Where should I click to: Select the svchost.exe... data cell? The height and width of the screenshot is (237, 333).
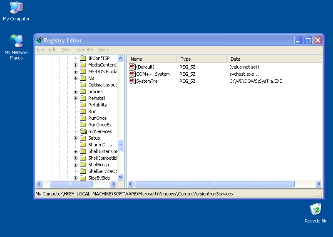point(244,74)
